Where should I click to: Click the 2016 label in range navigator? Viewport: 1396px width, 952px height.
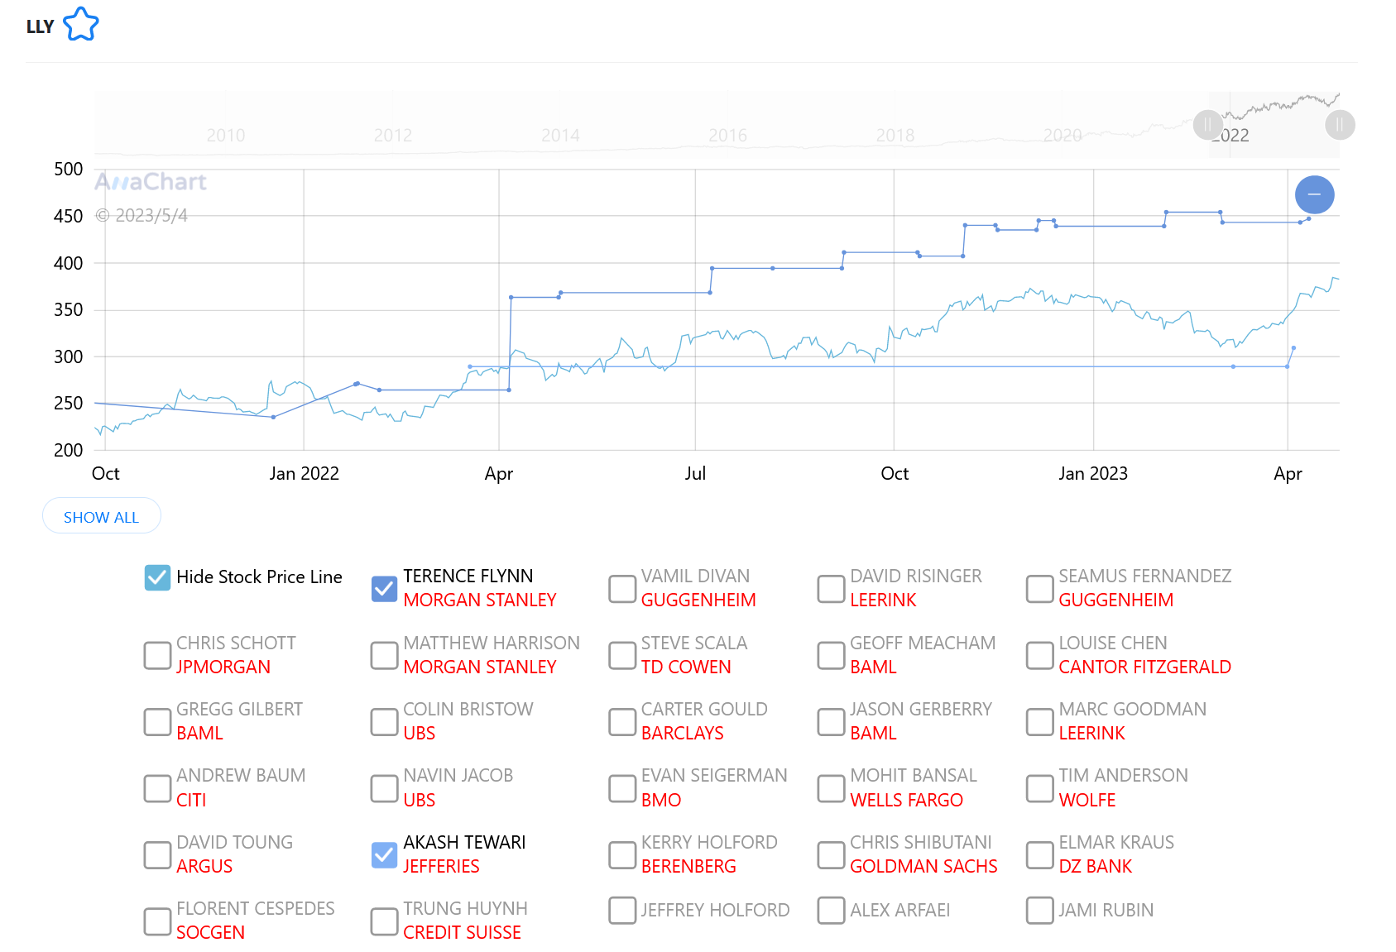pyautogui.click(x=728, y=135)
